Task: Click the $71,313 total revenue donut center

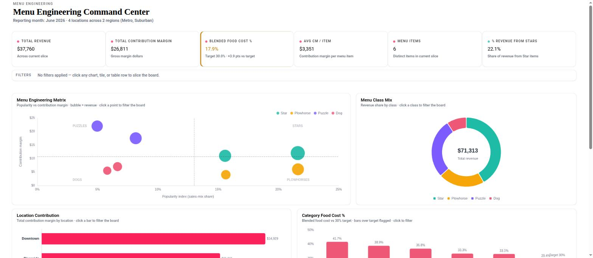Action: tap(468, 151)
